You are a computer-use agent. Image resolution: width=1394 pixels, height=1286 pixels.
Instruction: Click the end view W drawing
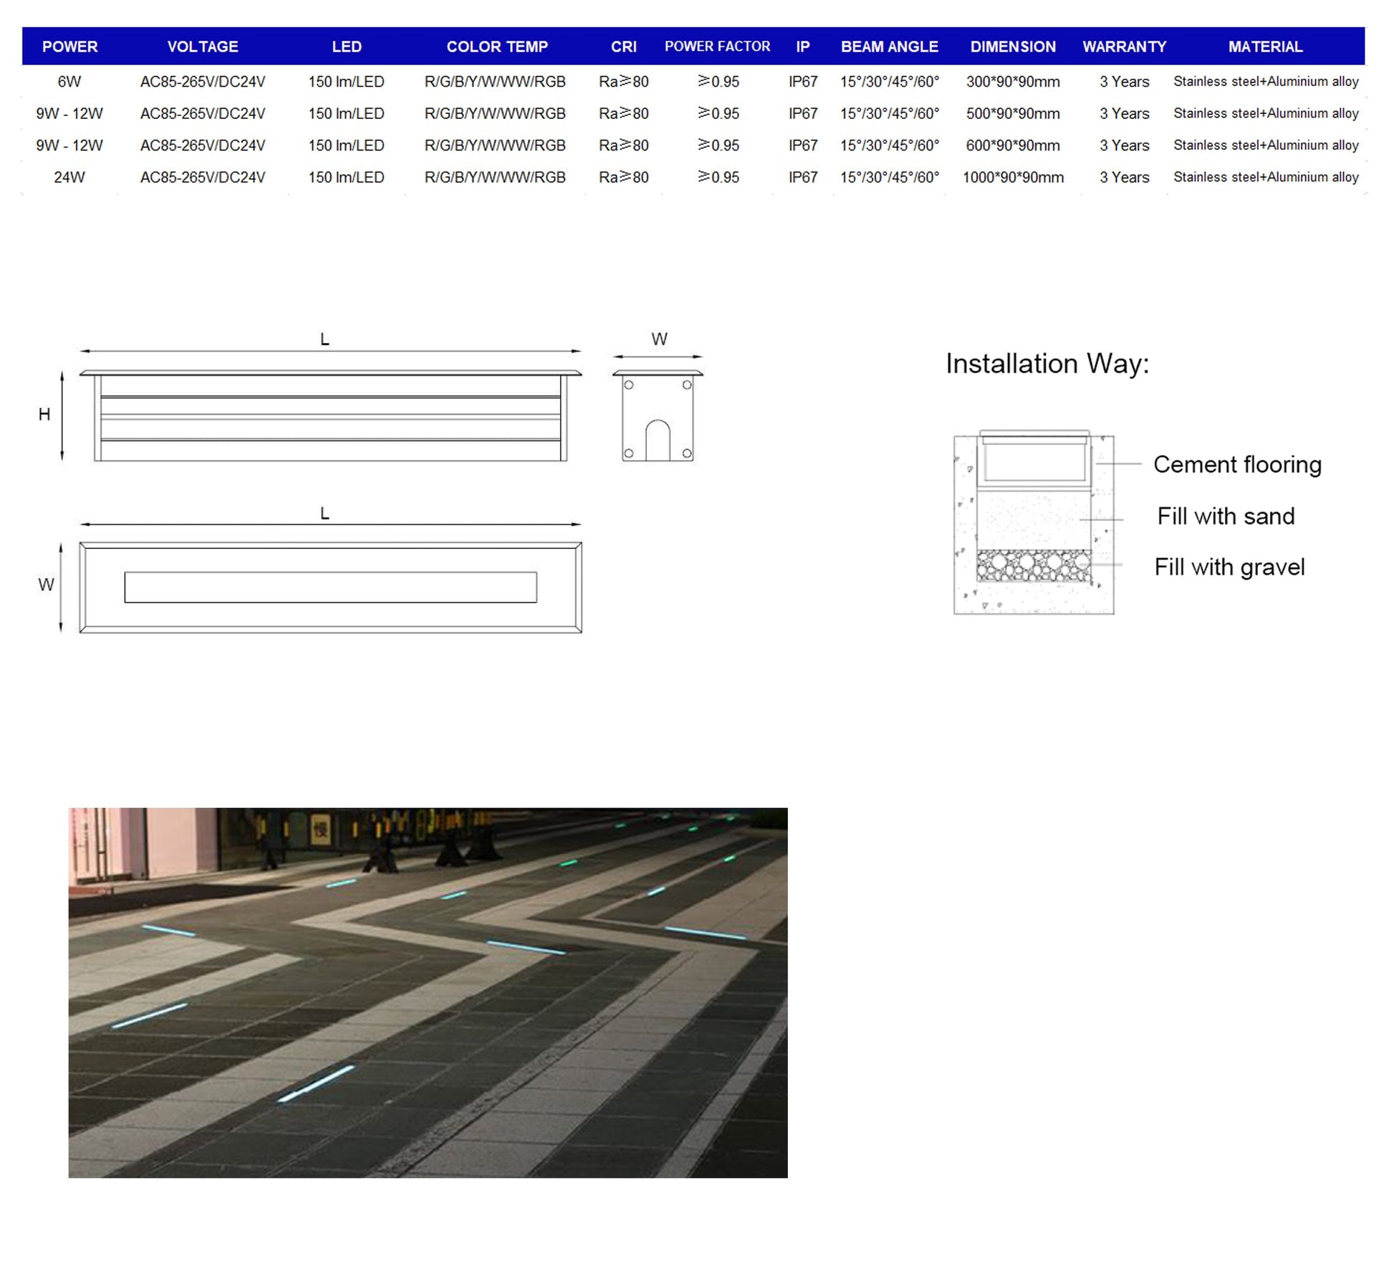(x=658, y=416)
